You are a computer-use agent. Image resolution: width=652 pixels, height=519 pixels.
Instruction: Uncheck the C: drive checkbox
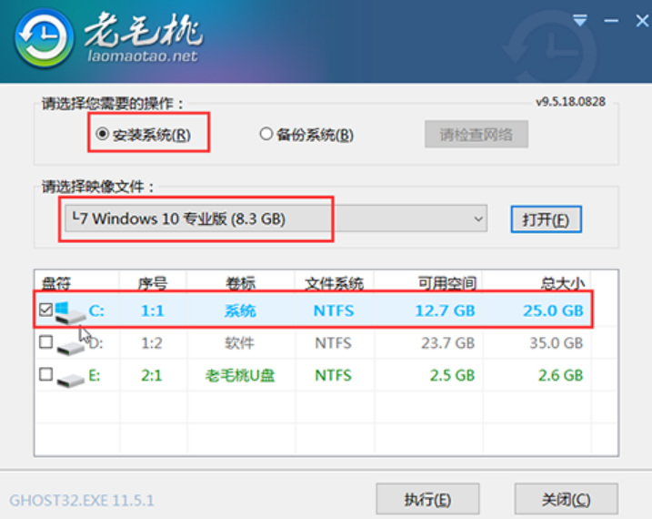45,310
